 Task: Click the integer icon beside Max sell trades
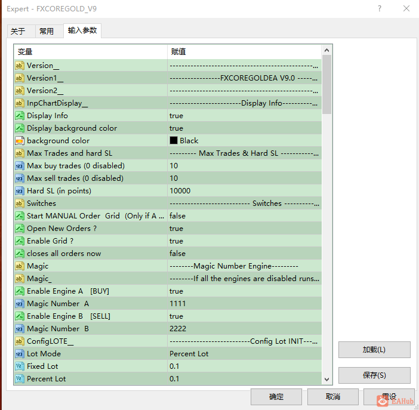(x=20, y=178)
